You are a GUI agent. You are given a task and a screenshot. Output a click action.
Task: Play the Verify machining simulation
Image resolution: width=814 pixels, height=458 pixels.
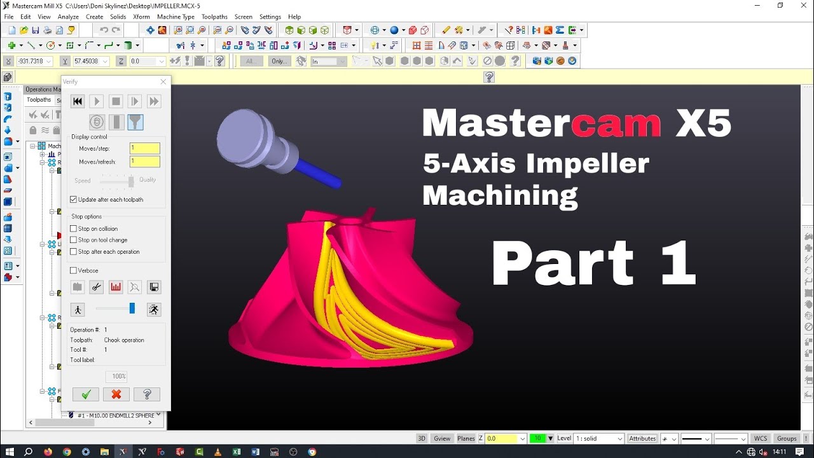click(x=97, y=101)
